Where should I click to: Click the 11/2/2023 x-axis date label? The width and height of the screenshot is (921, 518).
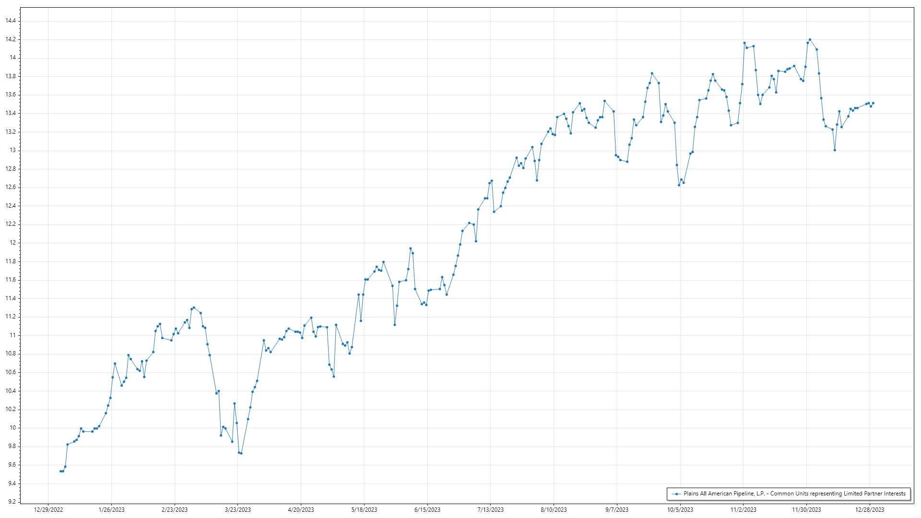(743, 510)
